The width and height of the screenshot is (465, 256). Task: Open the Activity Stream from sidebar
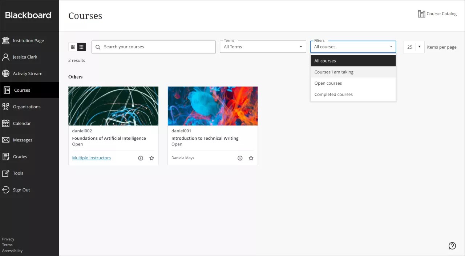(x=28, y=73)
